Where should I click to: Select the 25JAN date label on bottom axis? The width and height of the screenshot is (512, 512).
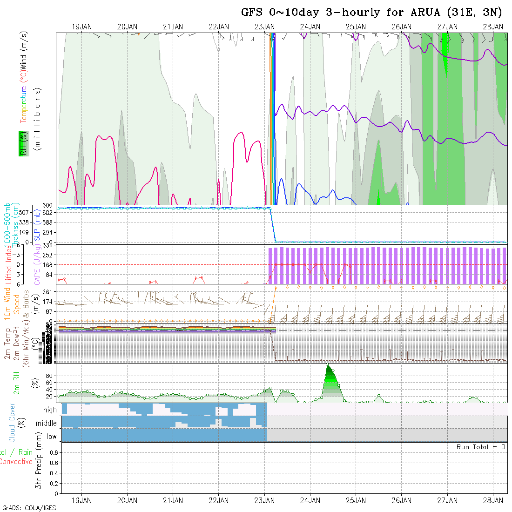point(356,500)
